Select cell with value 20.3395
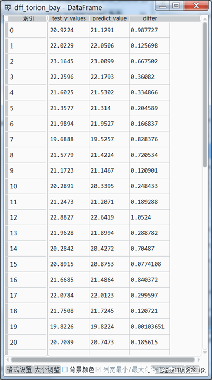 [x=109, y=186]
